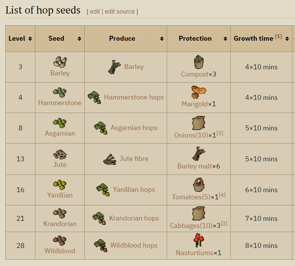Click the Marigold flower icon
This screenshot has height=266, width=295.
(199, 92)
